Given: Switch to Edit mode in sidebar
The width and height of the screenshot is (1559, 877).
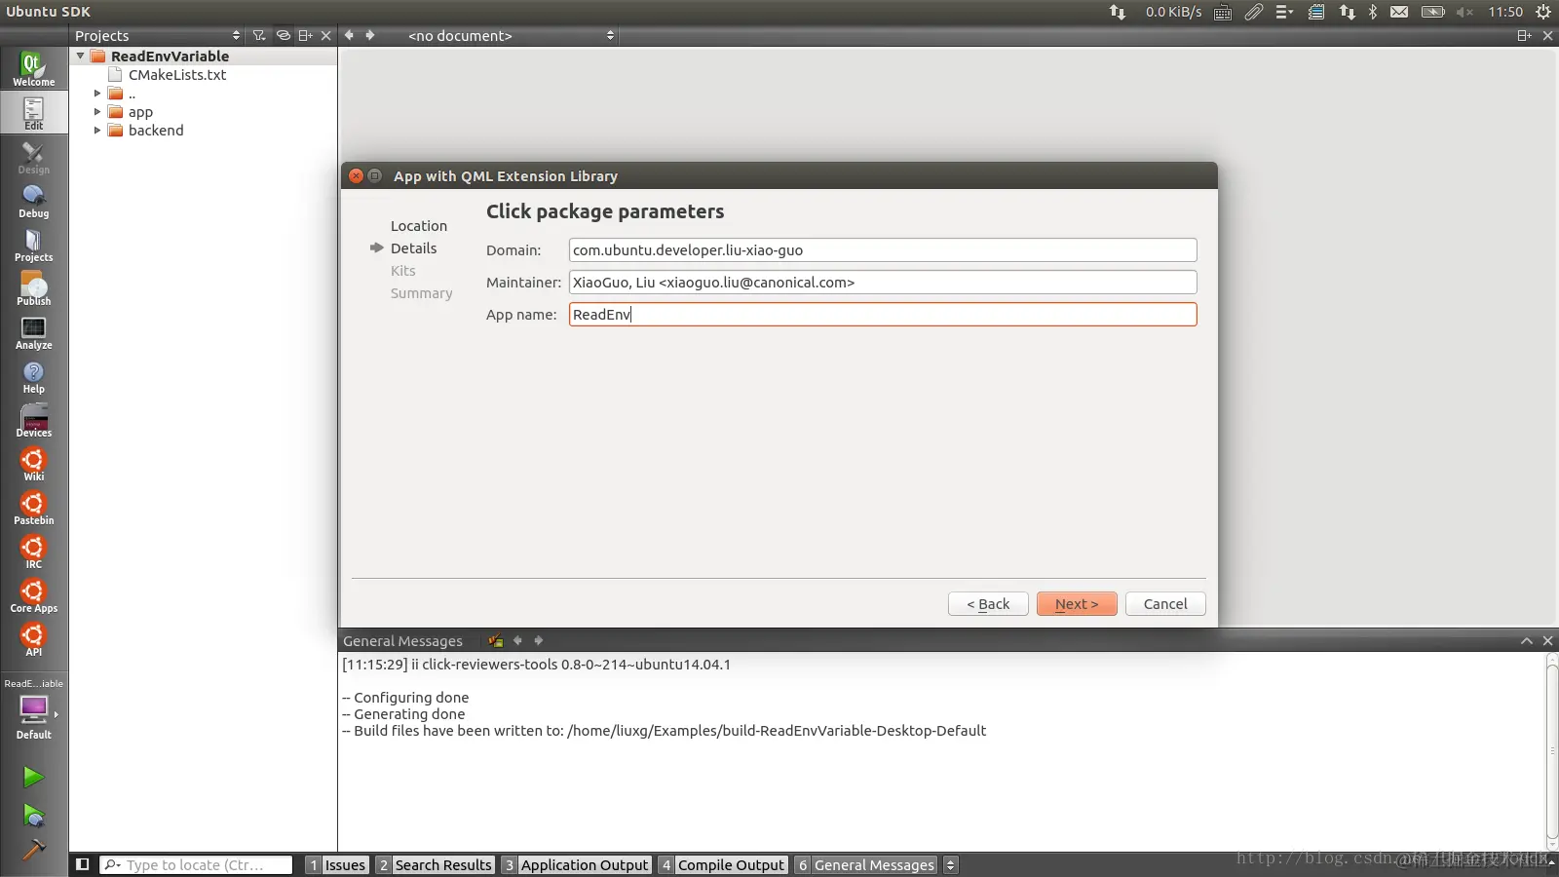Looking at the screenshot, I should [x=33, y=113].
